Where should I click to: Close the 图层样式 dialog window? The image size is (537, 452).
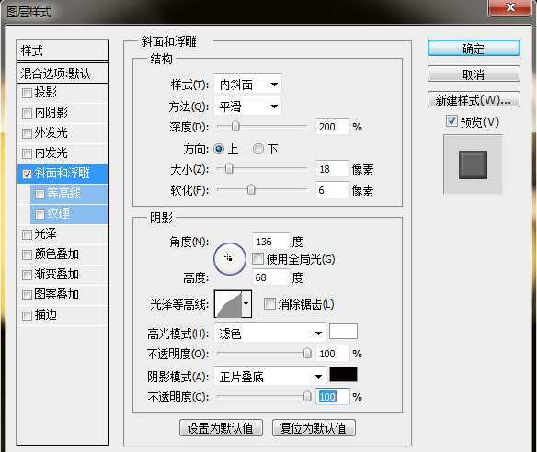(x=510, y=8)
